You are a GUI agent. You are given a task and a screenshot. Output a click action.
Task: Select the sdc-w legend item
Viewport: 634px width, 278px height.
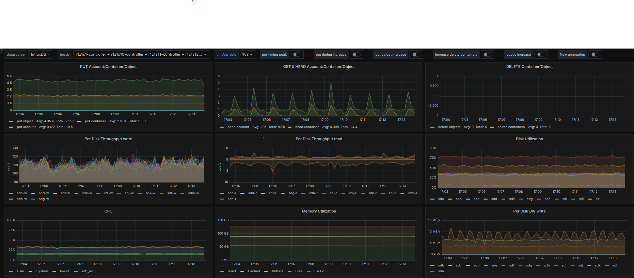[22, 193]
